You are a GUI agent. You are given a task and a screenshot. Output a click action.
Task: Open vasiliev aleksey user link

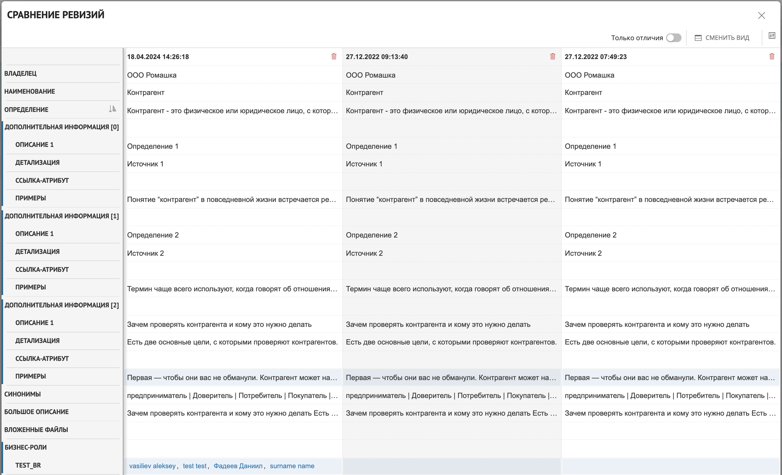(x=152, y=466)
